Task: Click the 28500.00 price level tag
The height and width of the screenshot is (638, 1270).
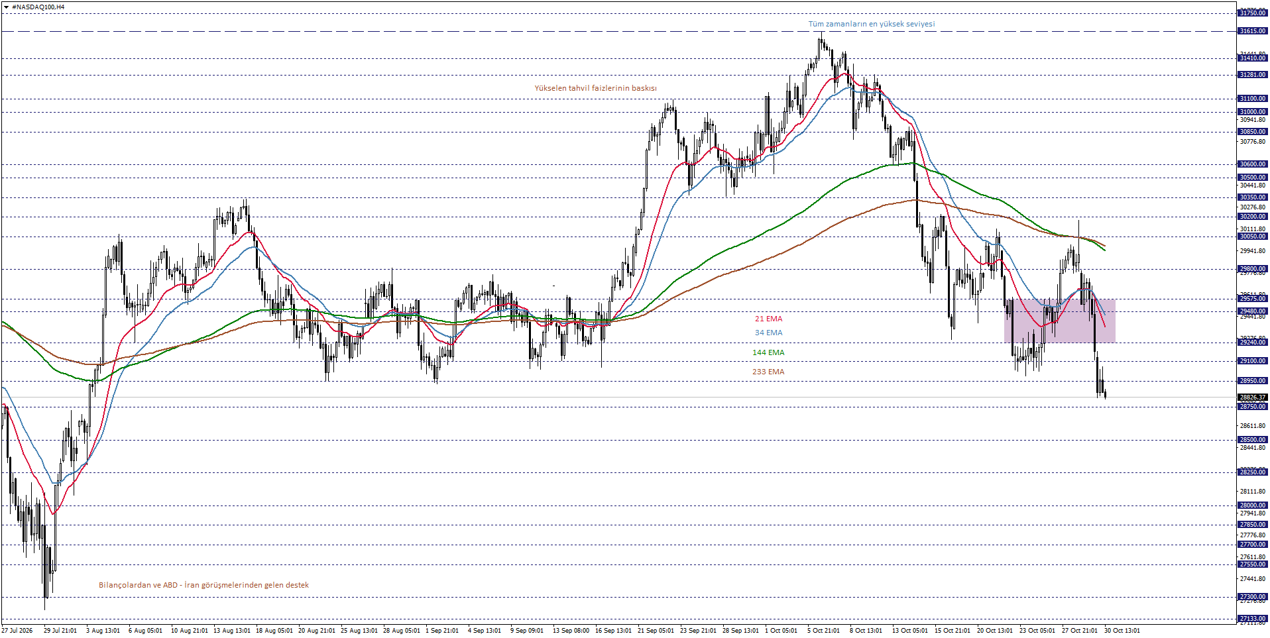Action: tap(1252, 440)
